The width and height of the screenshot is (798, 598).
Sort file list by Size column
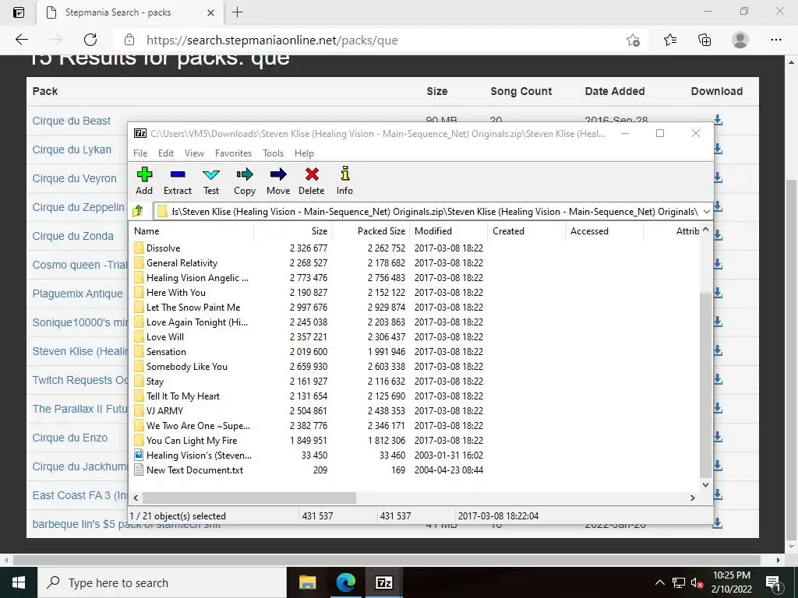click(293, 230)
